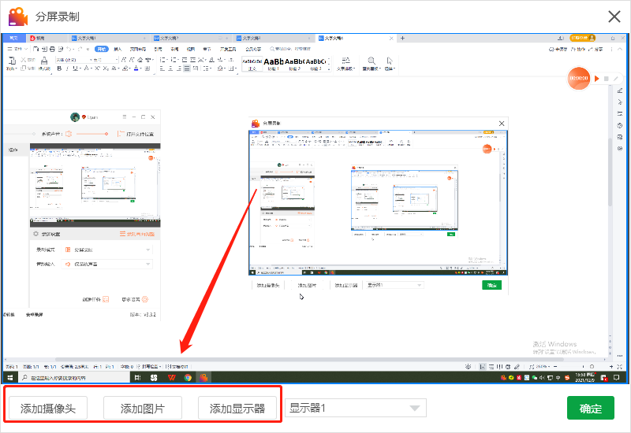631x433 pixels.
Task: Click Italic I icon in previewed ribbon
Action: pyautogui.click(x=67, y=68)
